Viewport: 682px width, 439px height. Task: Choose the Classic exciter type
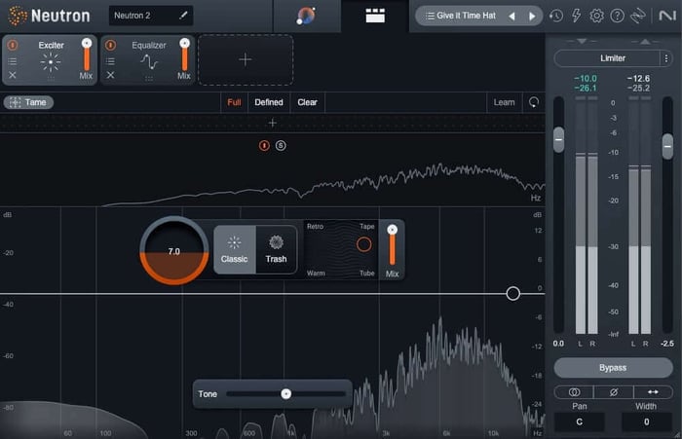[x=234, y=249]
